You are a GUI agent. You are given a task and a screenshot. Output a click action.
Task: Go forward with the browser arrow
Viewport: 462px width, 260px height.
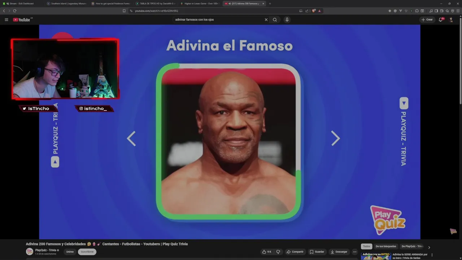tap(9, 11)
